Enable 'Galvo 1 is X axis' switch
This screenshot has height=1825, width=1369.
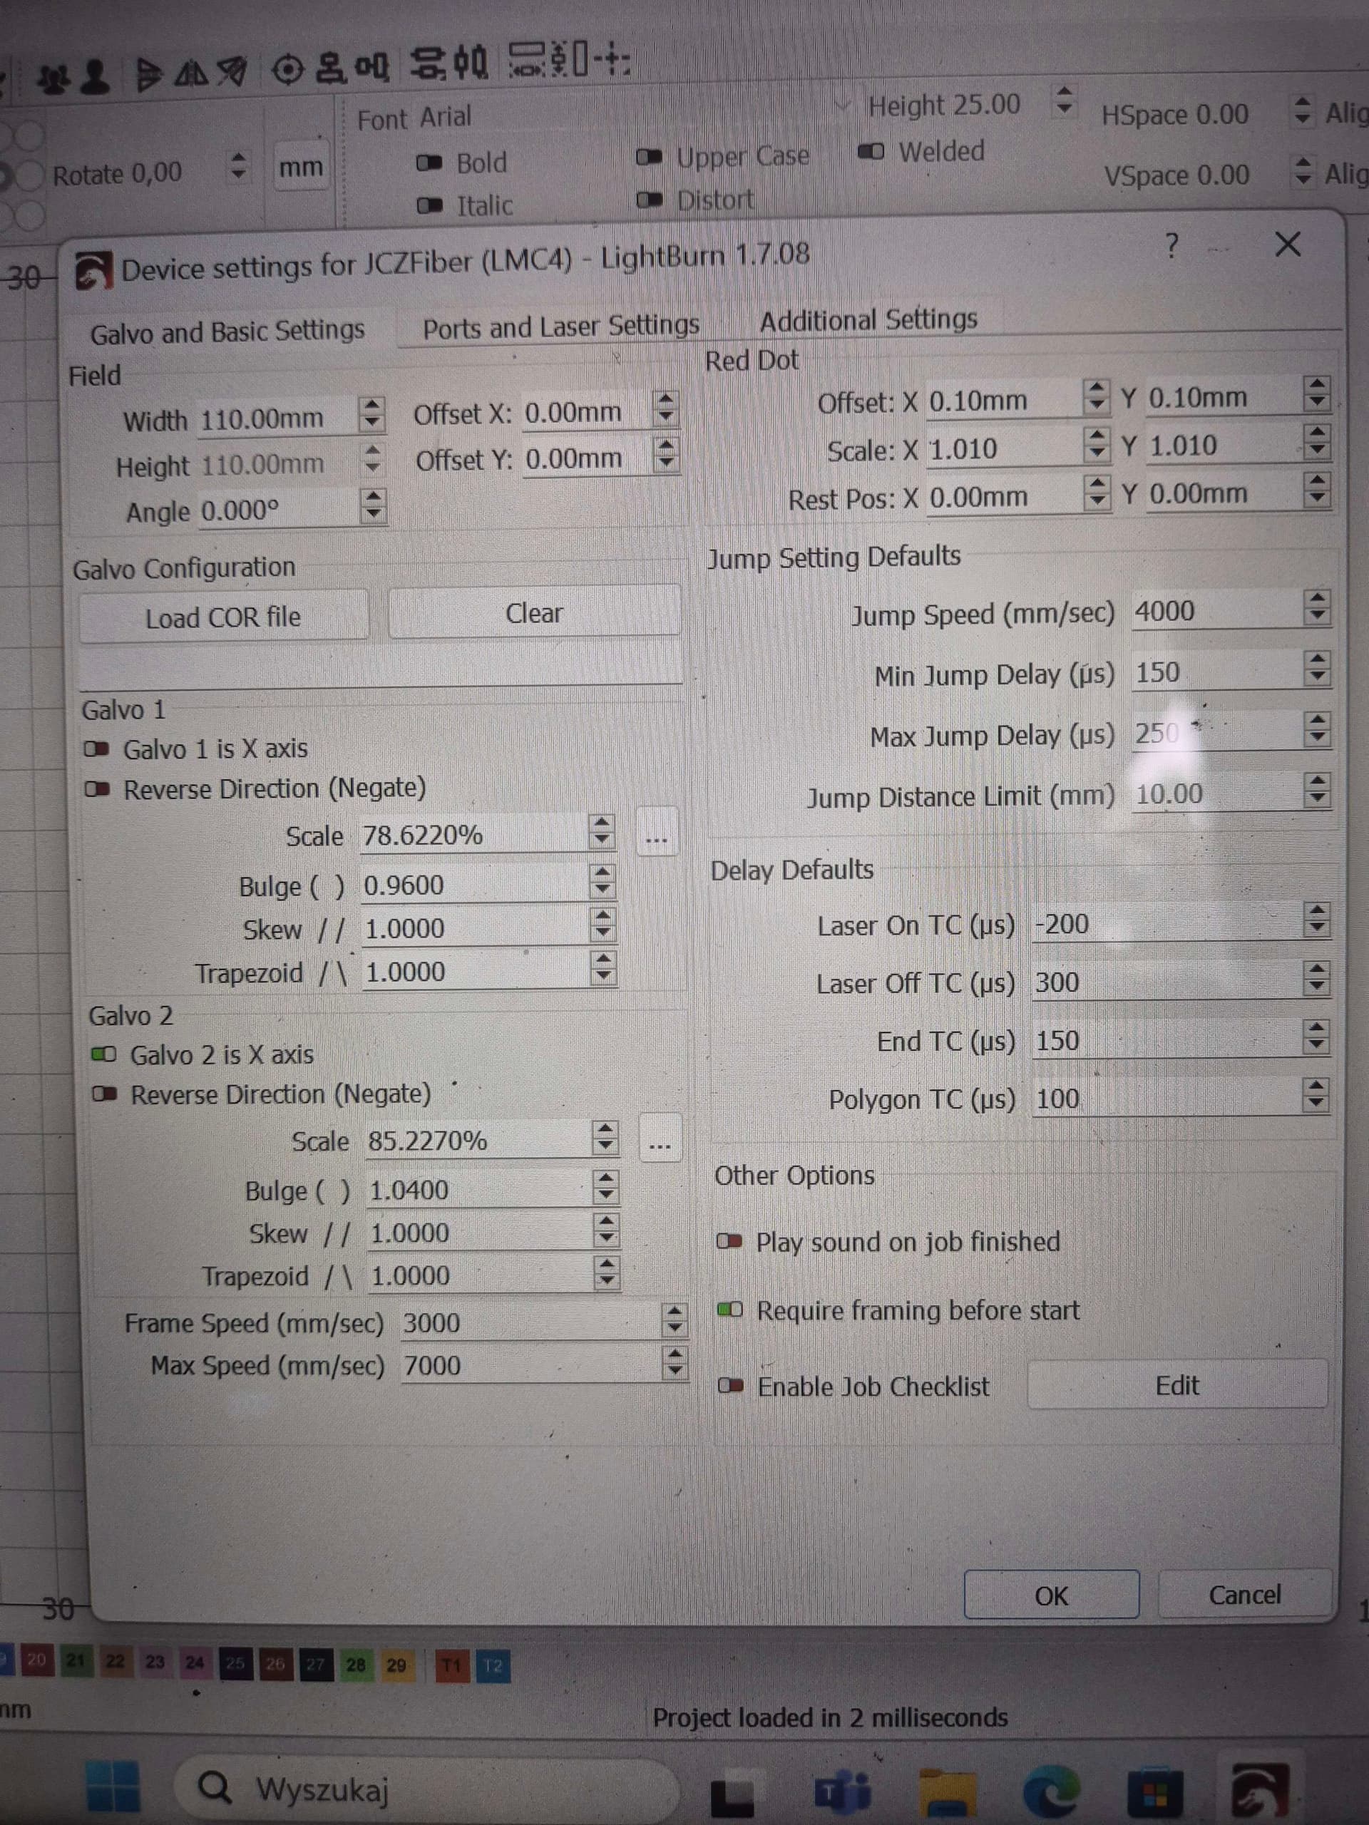coord(96,749)
